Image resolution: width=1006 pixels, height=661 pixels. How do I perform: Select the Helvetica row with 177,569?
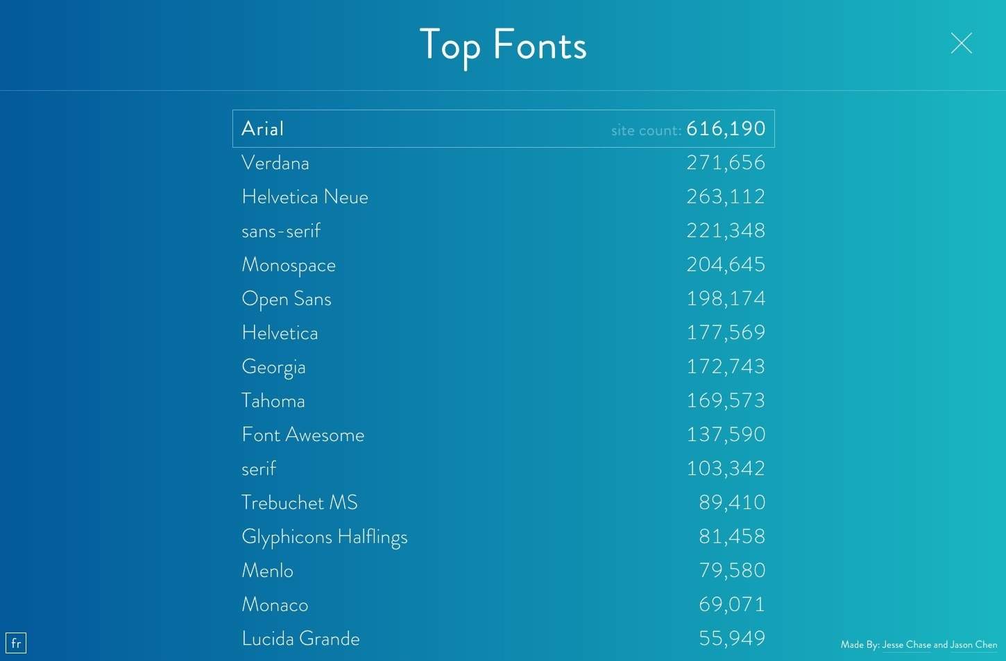tap(503, 332)
